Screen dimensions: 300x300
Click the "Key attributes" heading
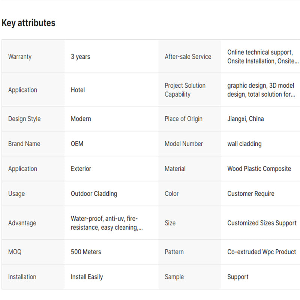click(x=28, y=23)
